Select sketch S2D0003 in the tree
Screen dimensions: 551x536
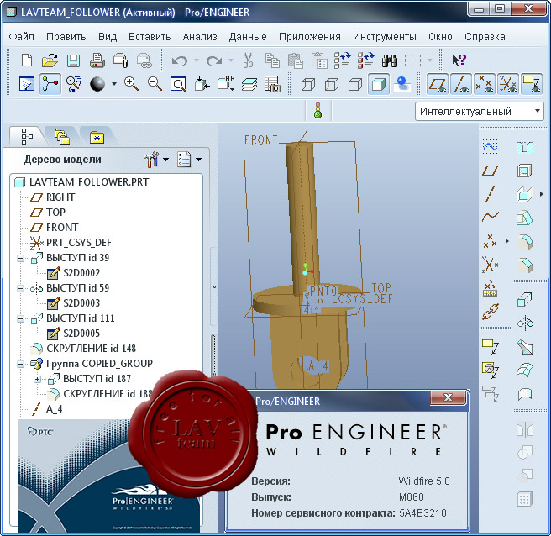click(81, 303)
